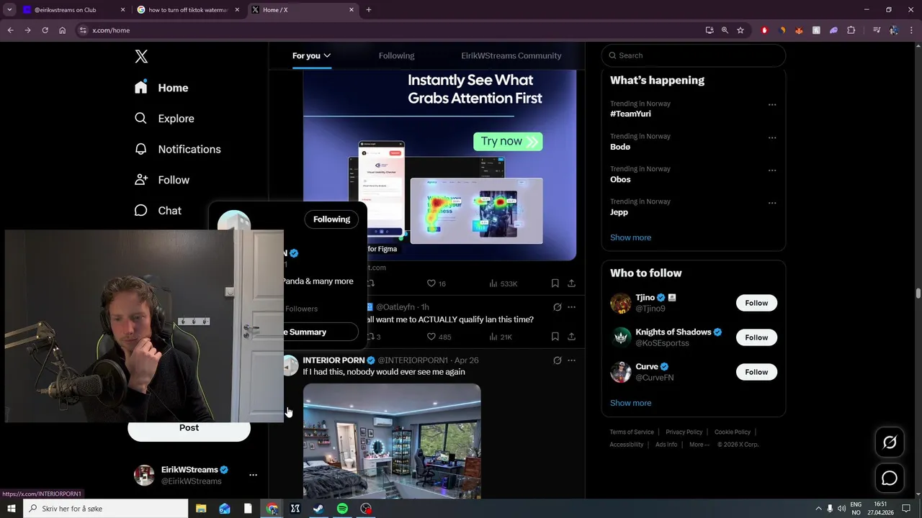Image resolution: width=922 pixels, height=518 pixels.
Task: Open Spotify from the taskbar
Action: [x=342, y=509]
